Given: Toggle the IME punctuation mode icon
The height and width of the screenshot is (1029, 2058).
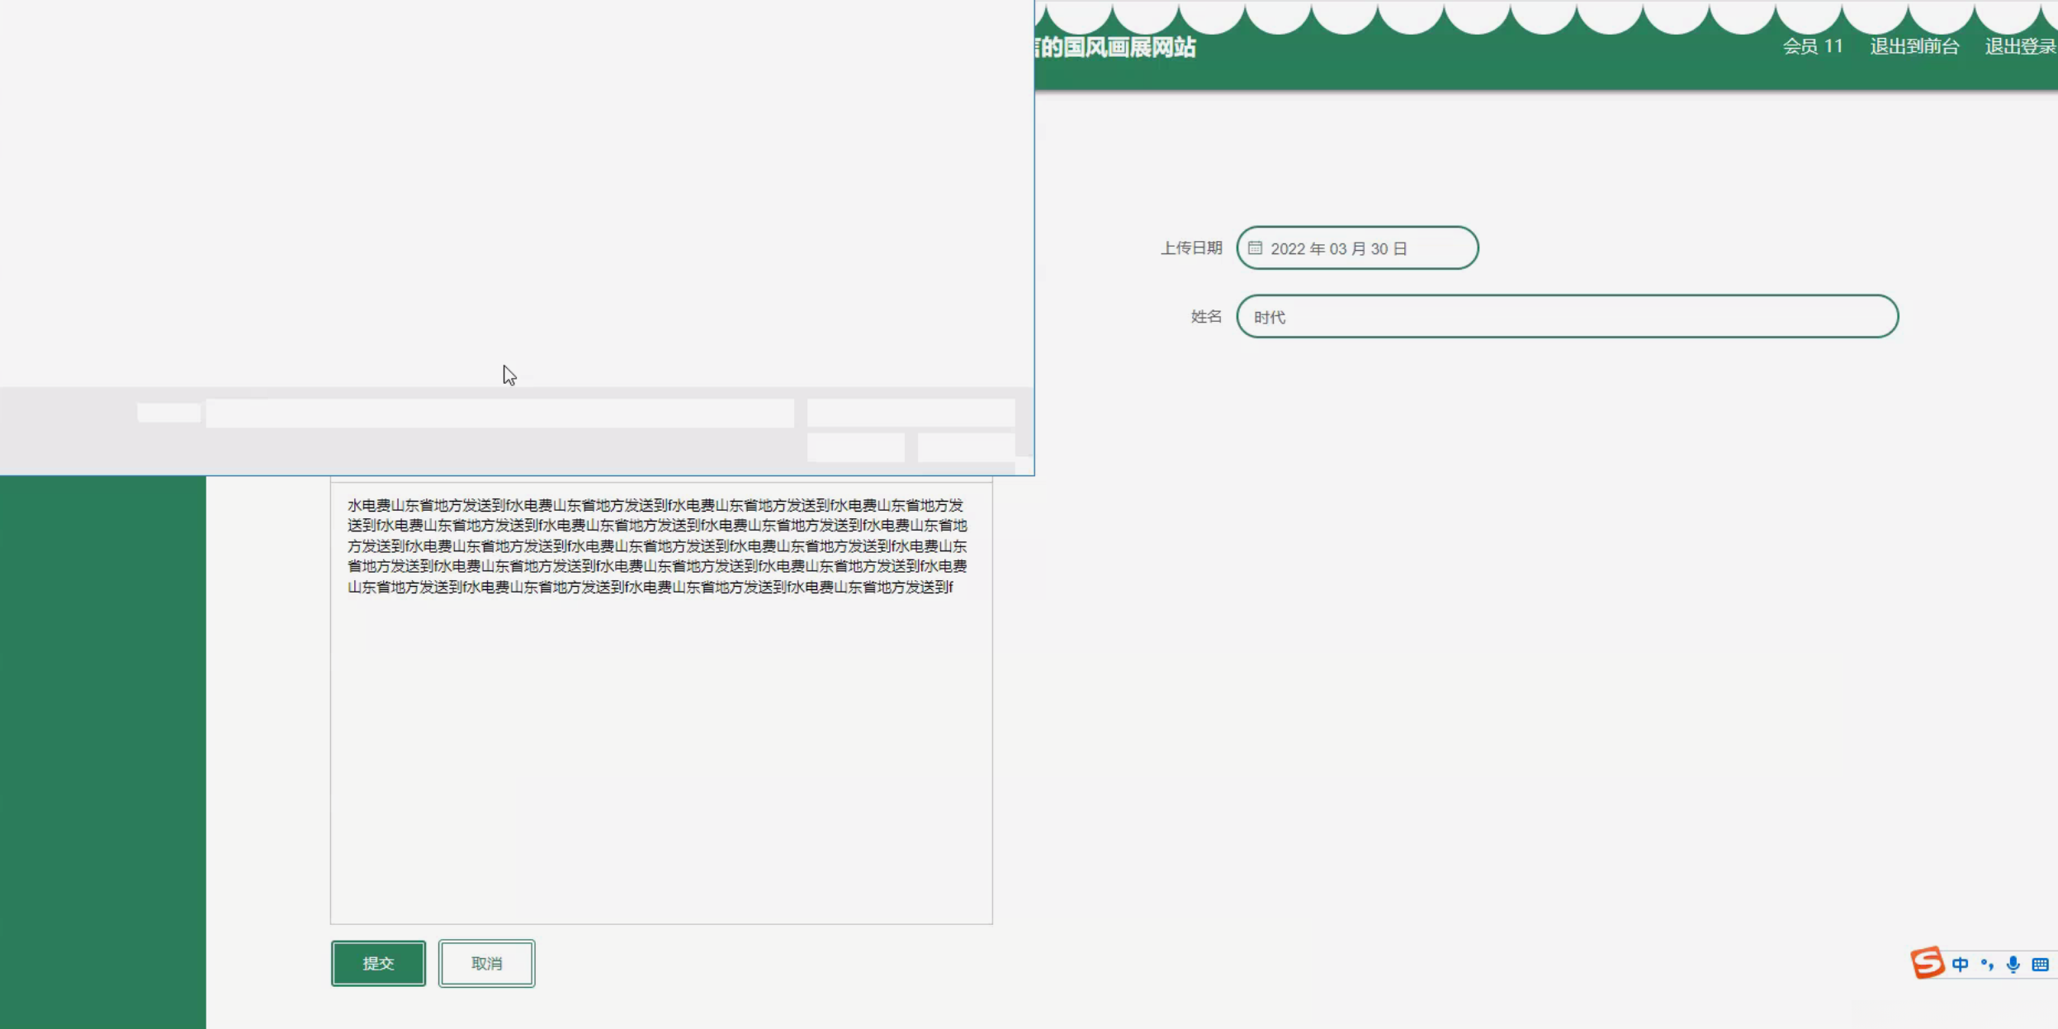Looking at the screenshot, I should pos(1987,965).
